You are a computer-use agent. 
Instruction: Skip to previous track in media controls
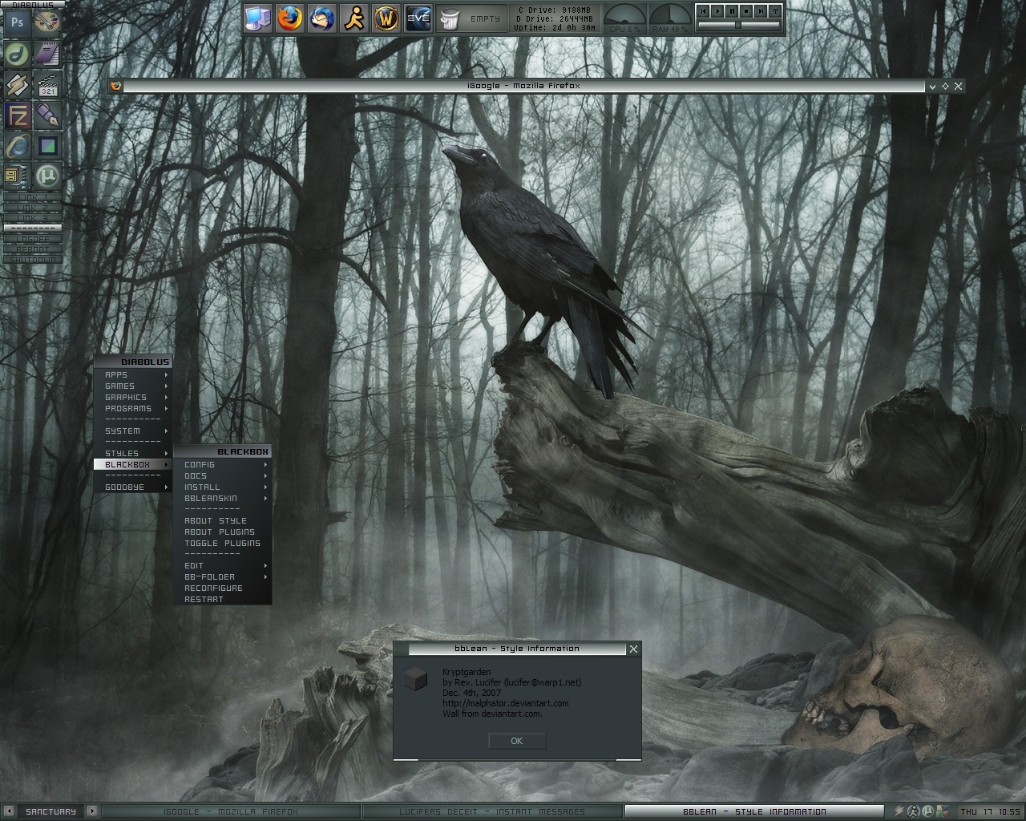[x=703, y=11]
